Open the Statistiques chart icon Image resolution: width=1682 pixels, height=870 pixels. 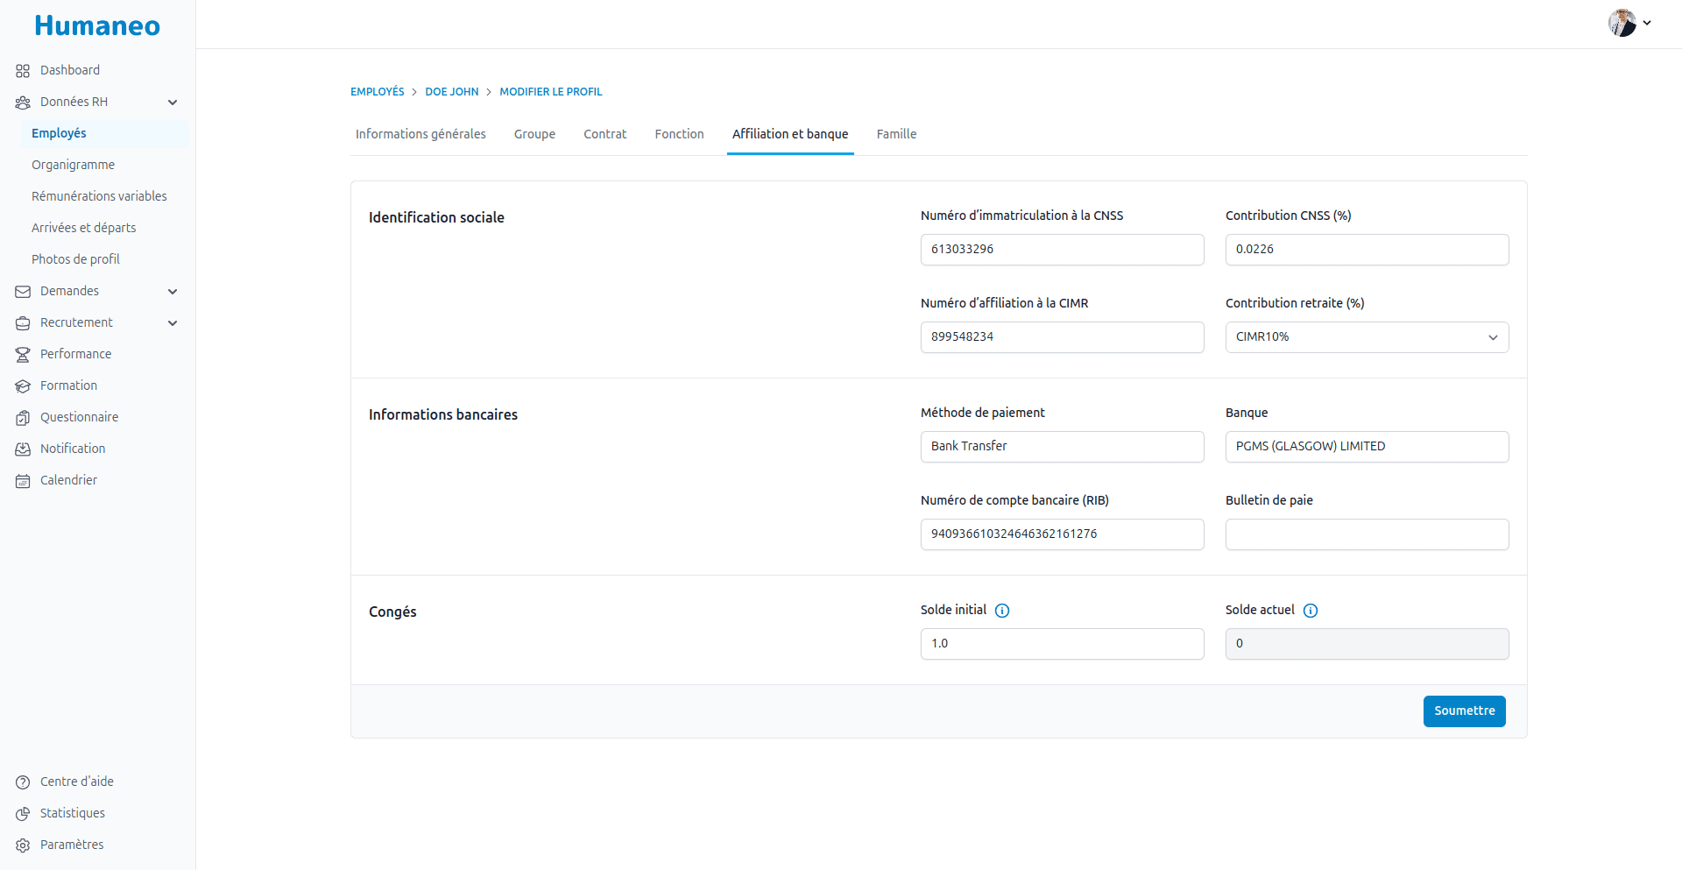[23, 814]
